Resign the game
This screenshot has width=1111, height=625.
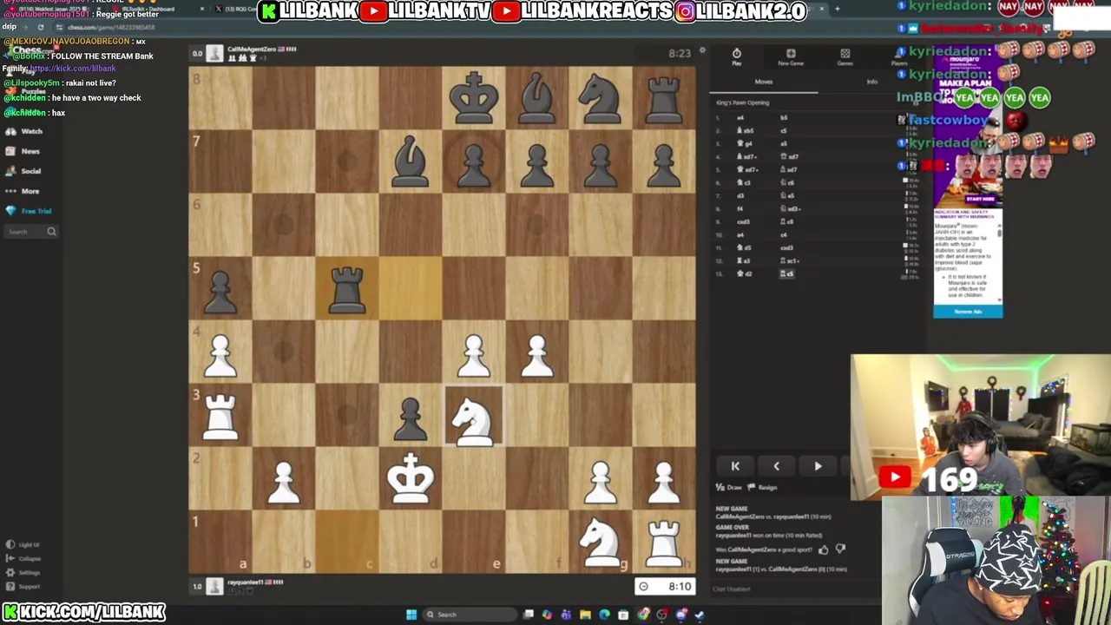(x=762, y=488)
